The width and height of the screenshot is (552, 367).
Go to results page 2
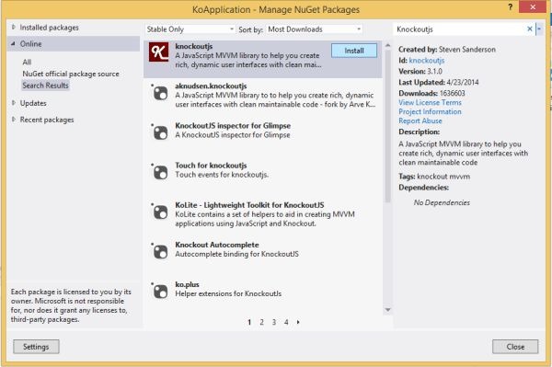[x=261, y=322]
